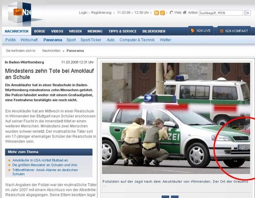
Task: Submit search with the arrow button
Action: tap(248, 13)
